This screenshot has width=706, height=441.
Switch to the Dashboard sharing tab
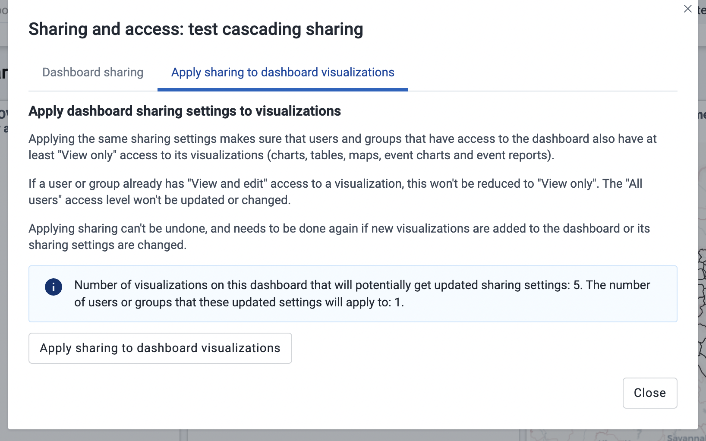click(x=92, y=72)
